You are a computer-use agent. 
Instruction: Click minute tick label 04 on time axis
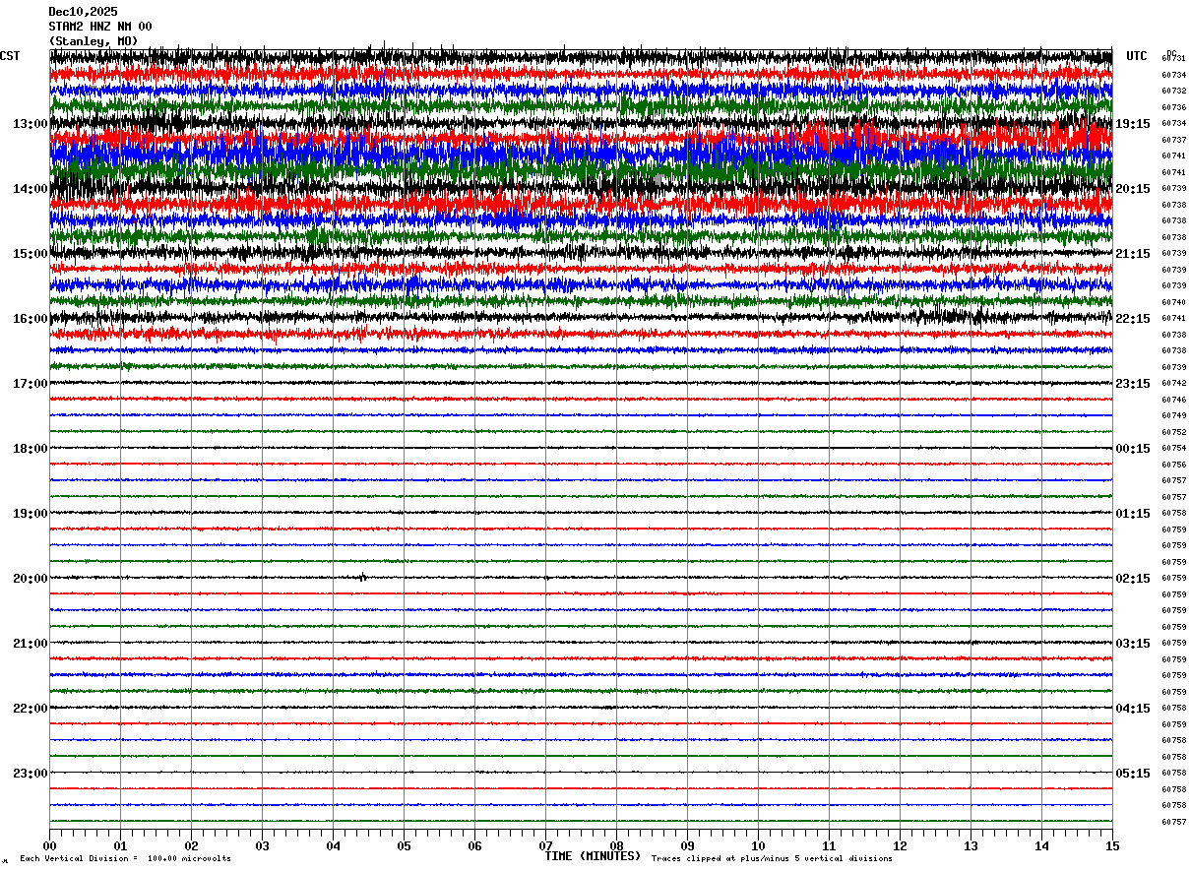(x=333, y=845)
